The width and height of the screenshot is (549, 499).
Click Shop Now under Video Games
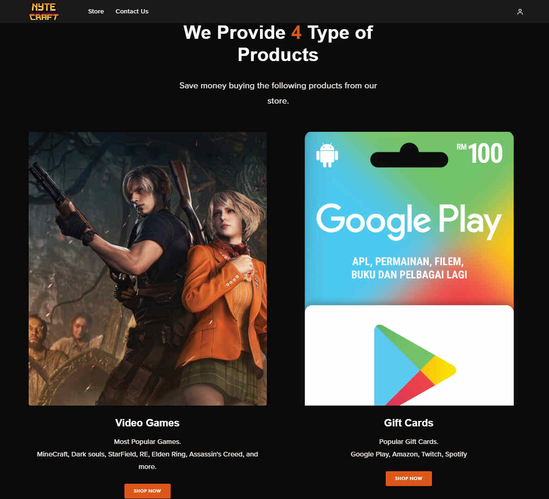(148, 491)
